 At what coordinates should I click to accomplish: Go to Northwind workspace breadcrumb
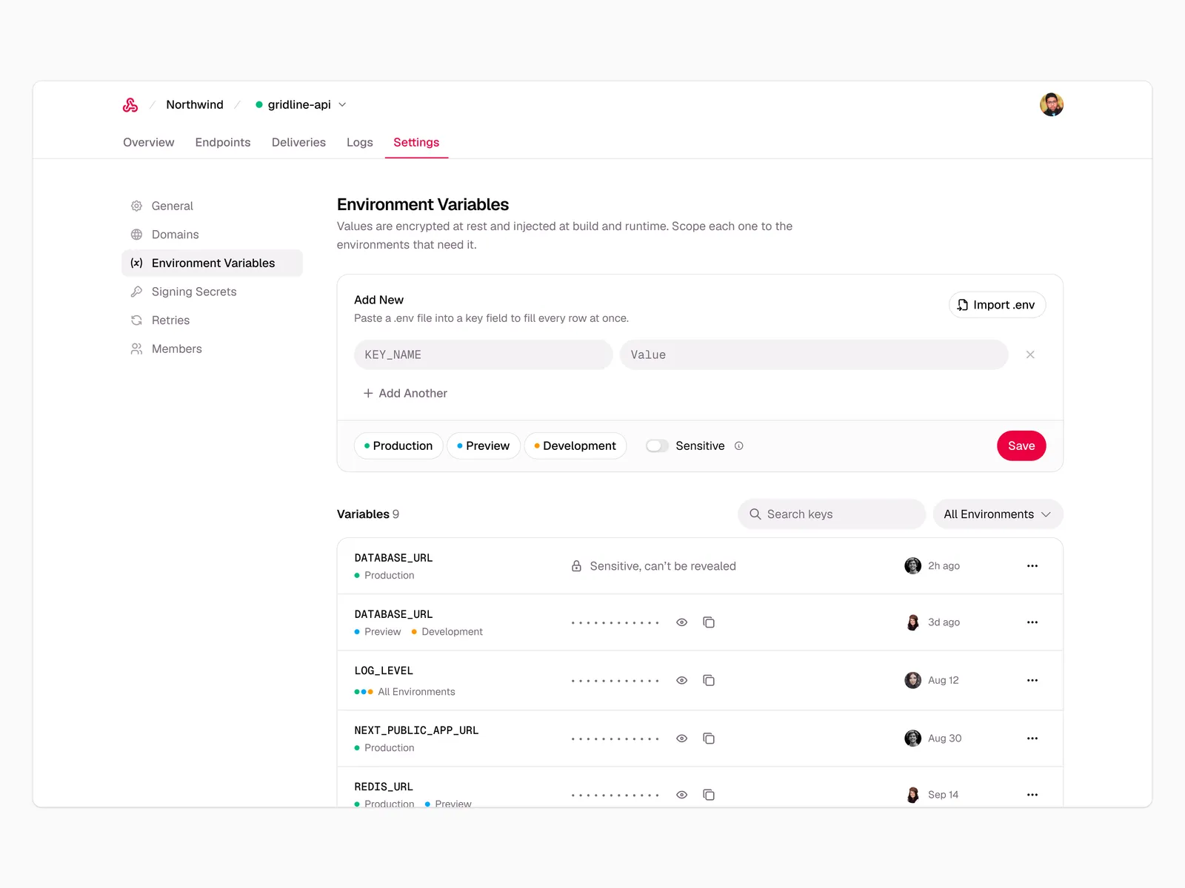click(x=195, y=105)
